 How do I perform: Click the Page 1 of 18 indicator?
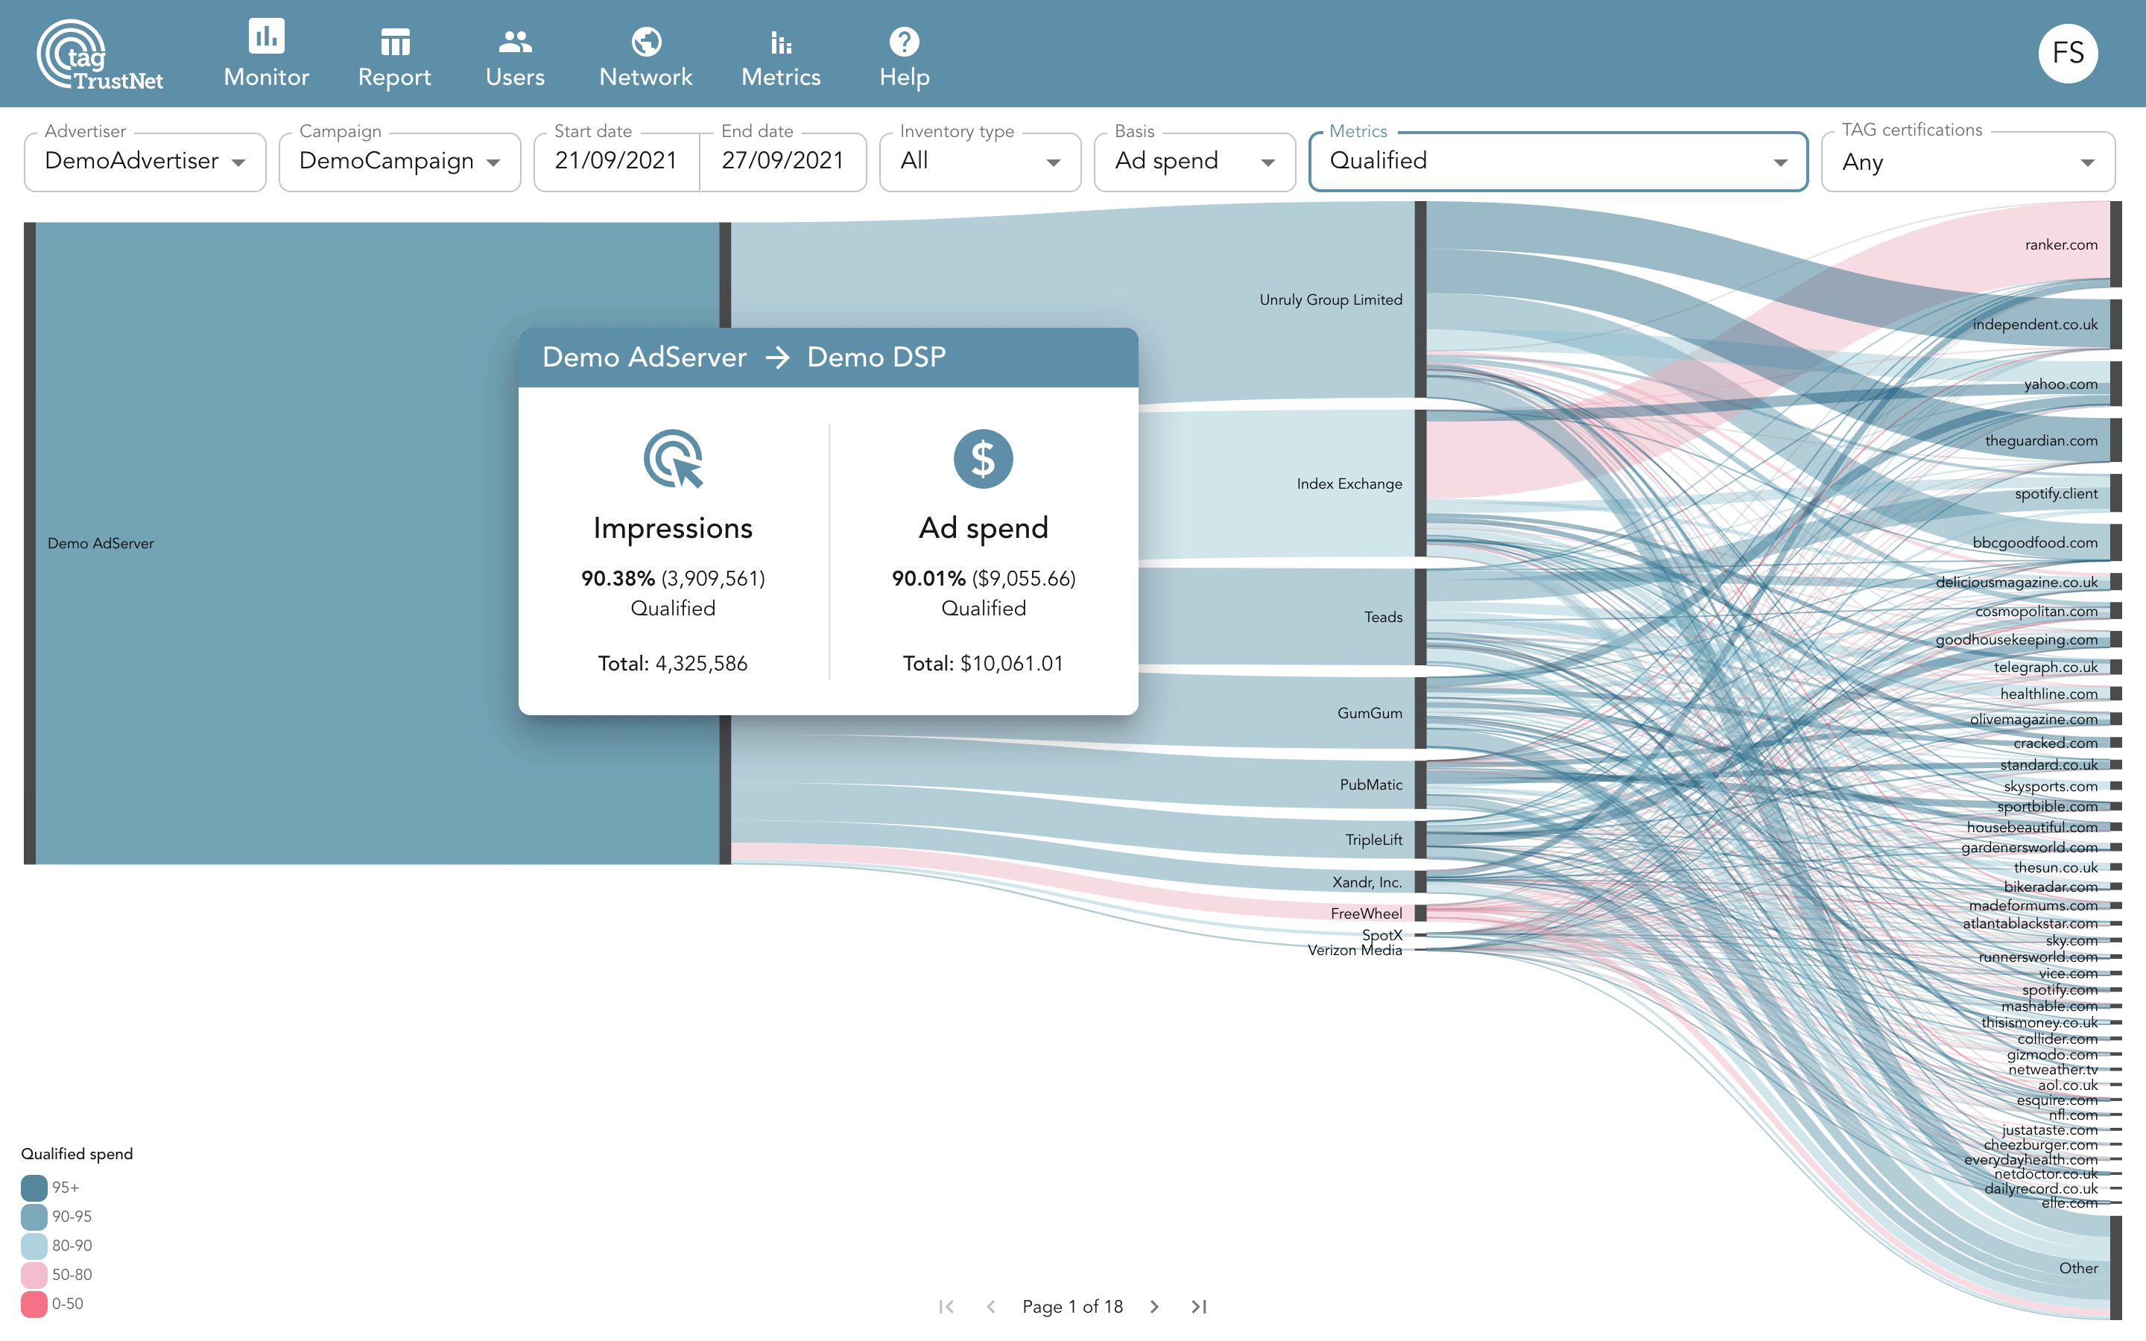(1072, 1307)
